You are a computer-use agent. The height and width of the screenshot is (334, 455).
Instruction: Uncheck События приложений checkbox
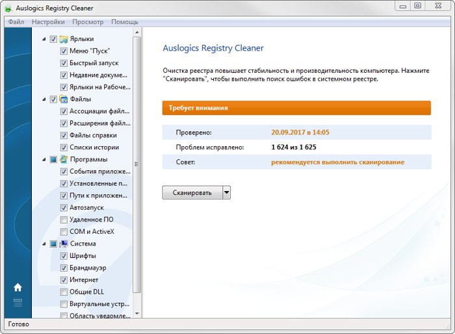(x=64, y=172)
